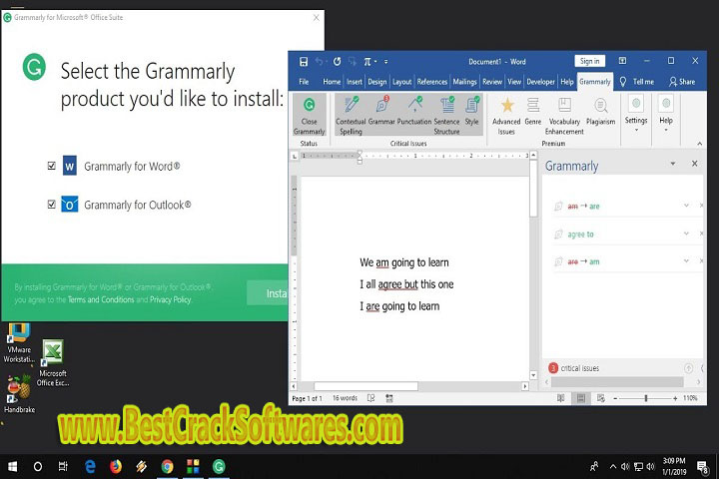Click the Grammarly icon in the taskbar
Screen dimensions: 719x479
pyautogui.click(x=219, y=467)
